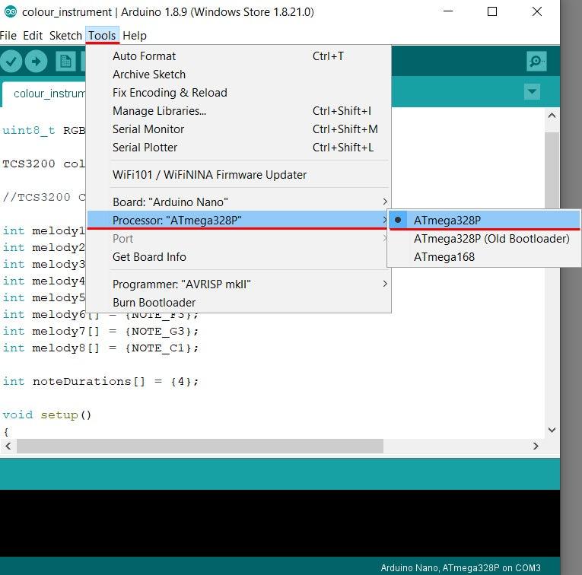
Task: Launch Serial Plotter from the menu
Action: tap(238, 148)
